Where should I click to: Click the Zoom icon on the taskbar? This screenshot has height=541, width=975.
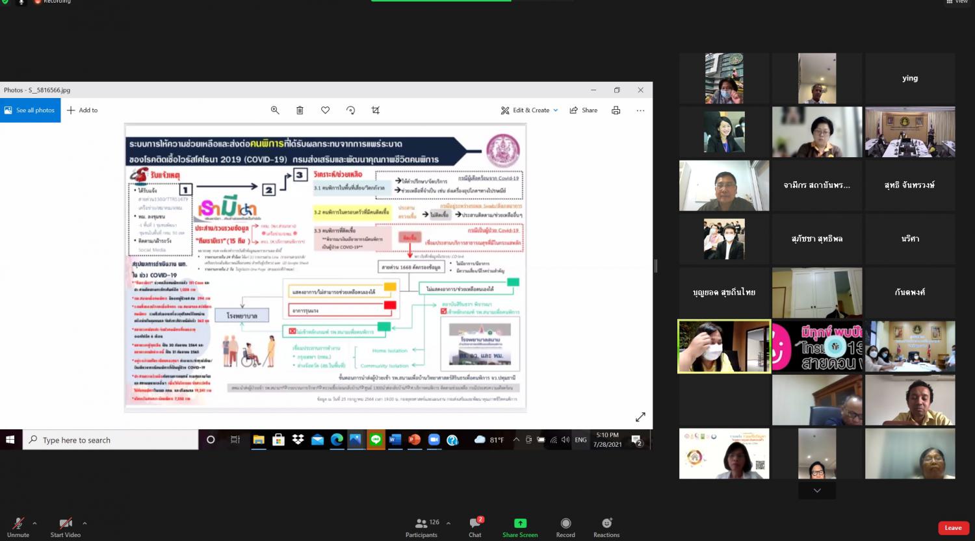(x=434, y=440)
